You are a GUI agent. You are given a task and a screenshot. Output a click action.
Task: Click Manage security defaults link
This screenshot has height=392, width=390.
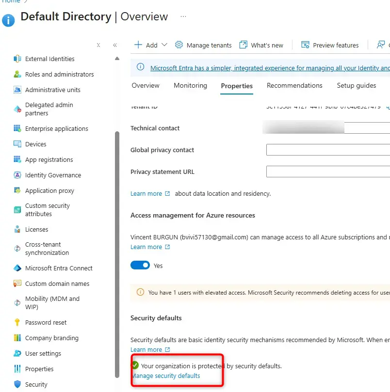tap(165, 376)
